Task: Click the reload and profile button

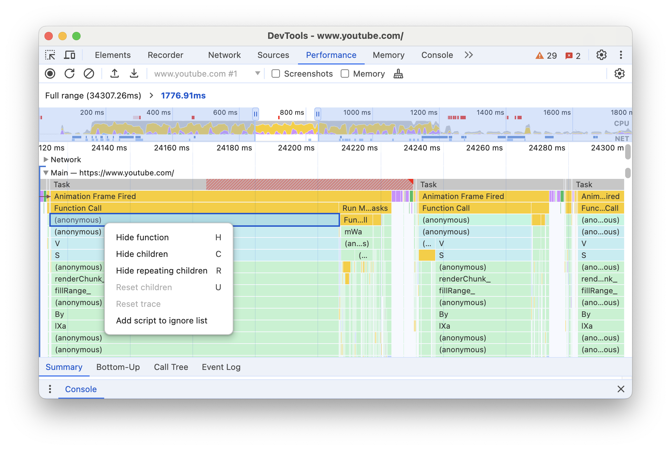Action: [x=70, y=74]
